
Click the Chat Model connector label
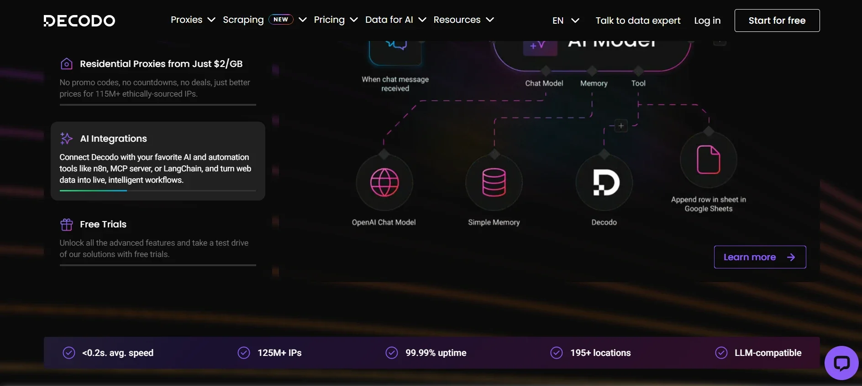544,83
